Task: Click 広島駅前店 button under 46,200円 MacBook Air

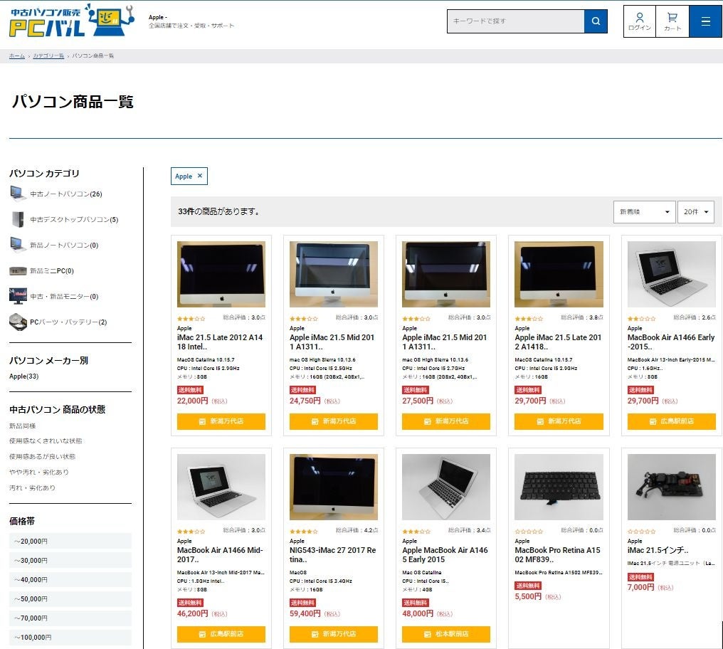Action: 221,634
